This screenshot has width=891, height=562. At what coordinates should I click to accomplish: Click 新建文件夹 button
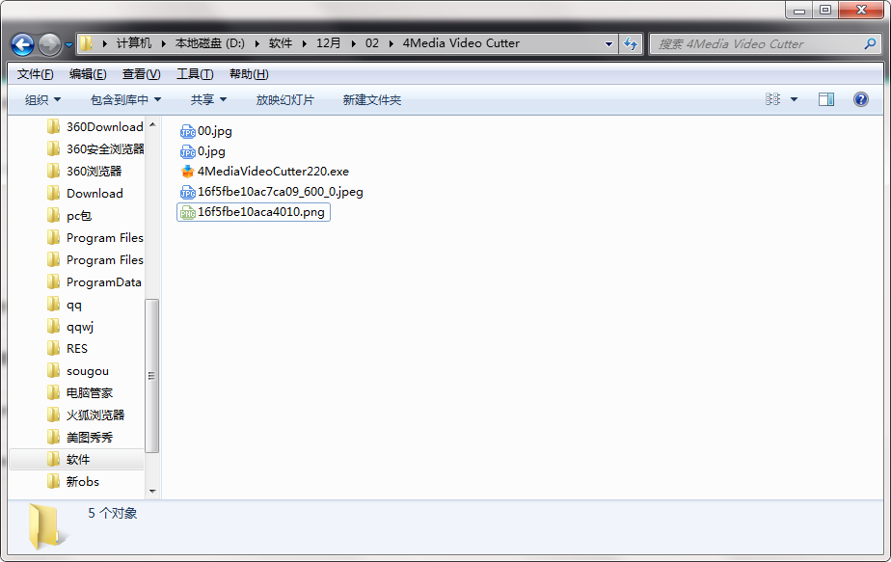371,100
